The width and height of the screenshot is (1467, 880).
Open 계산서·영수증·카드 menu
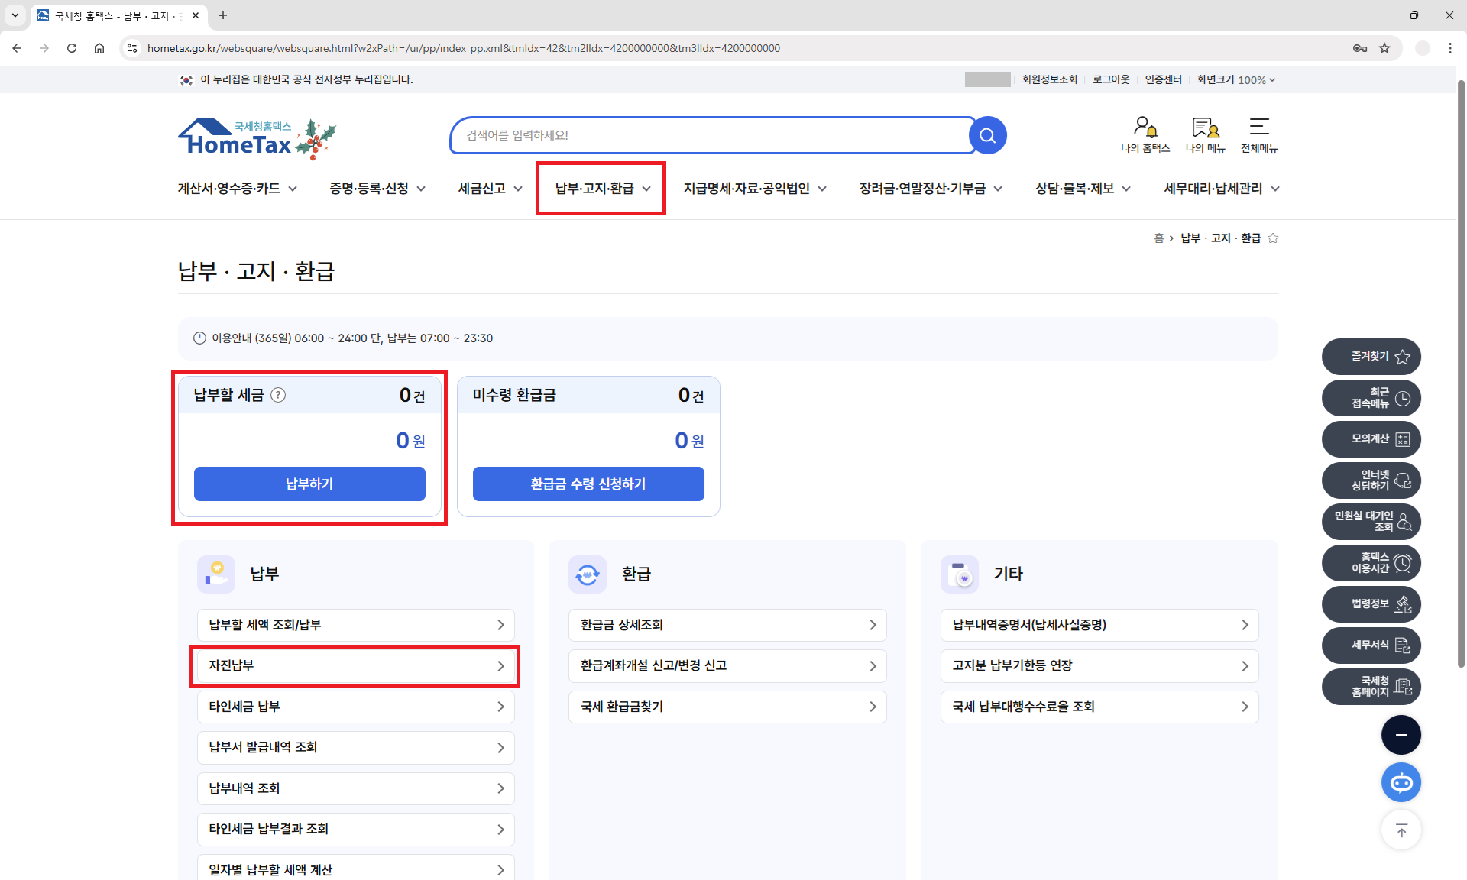pyautogui.click(x=237, y=189)
